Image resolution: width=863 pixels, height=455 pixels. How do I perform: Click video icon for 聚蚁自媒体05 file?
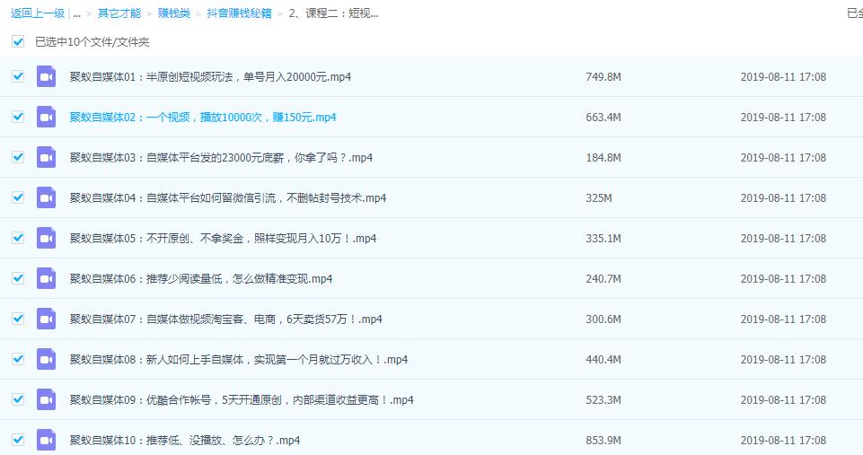tap(46, 239)
